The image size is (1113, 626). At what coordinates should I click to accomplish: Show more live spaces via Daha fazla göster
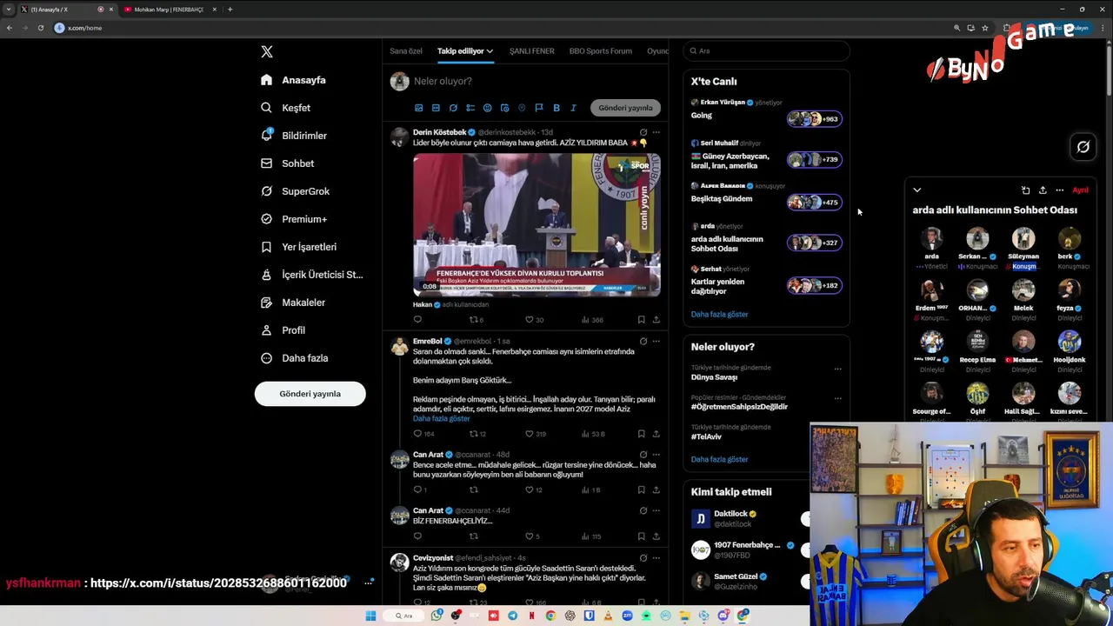pyautogui.click(x=719, y=314)
